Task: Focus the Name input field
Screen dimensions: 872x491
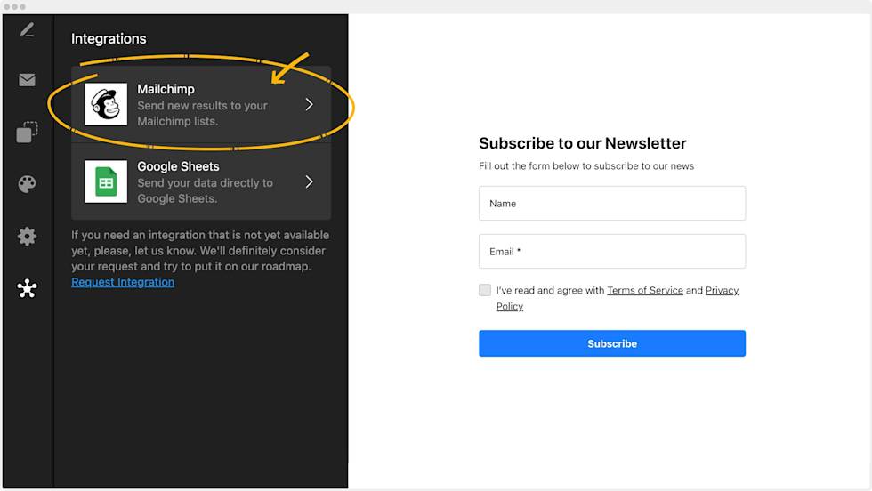Action: click(612, 204)
